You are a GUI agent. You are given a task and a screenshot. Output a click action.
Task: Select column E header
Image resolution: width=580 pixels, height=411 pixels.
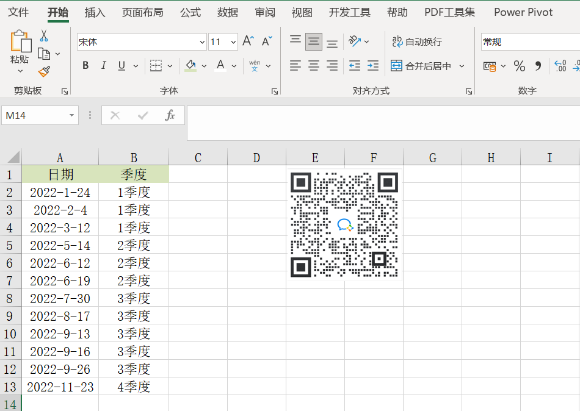tap(315, 157)
